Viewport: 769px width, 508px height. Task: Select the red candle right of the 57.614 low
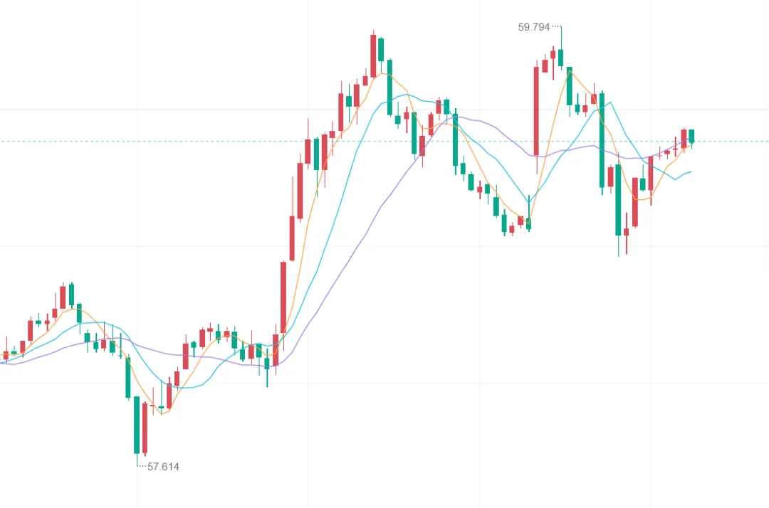145,428
